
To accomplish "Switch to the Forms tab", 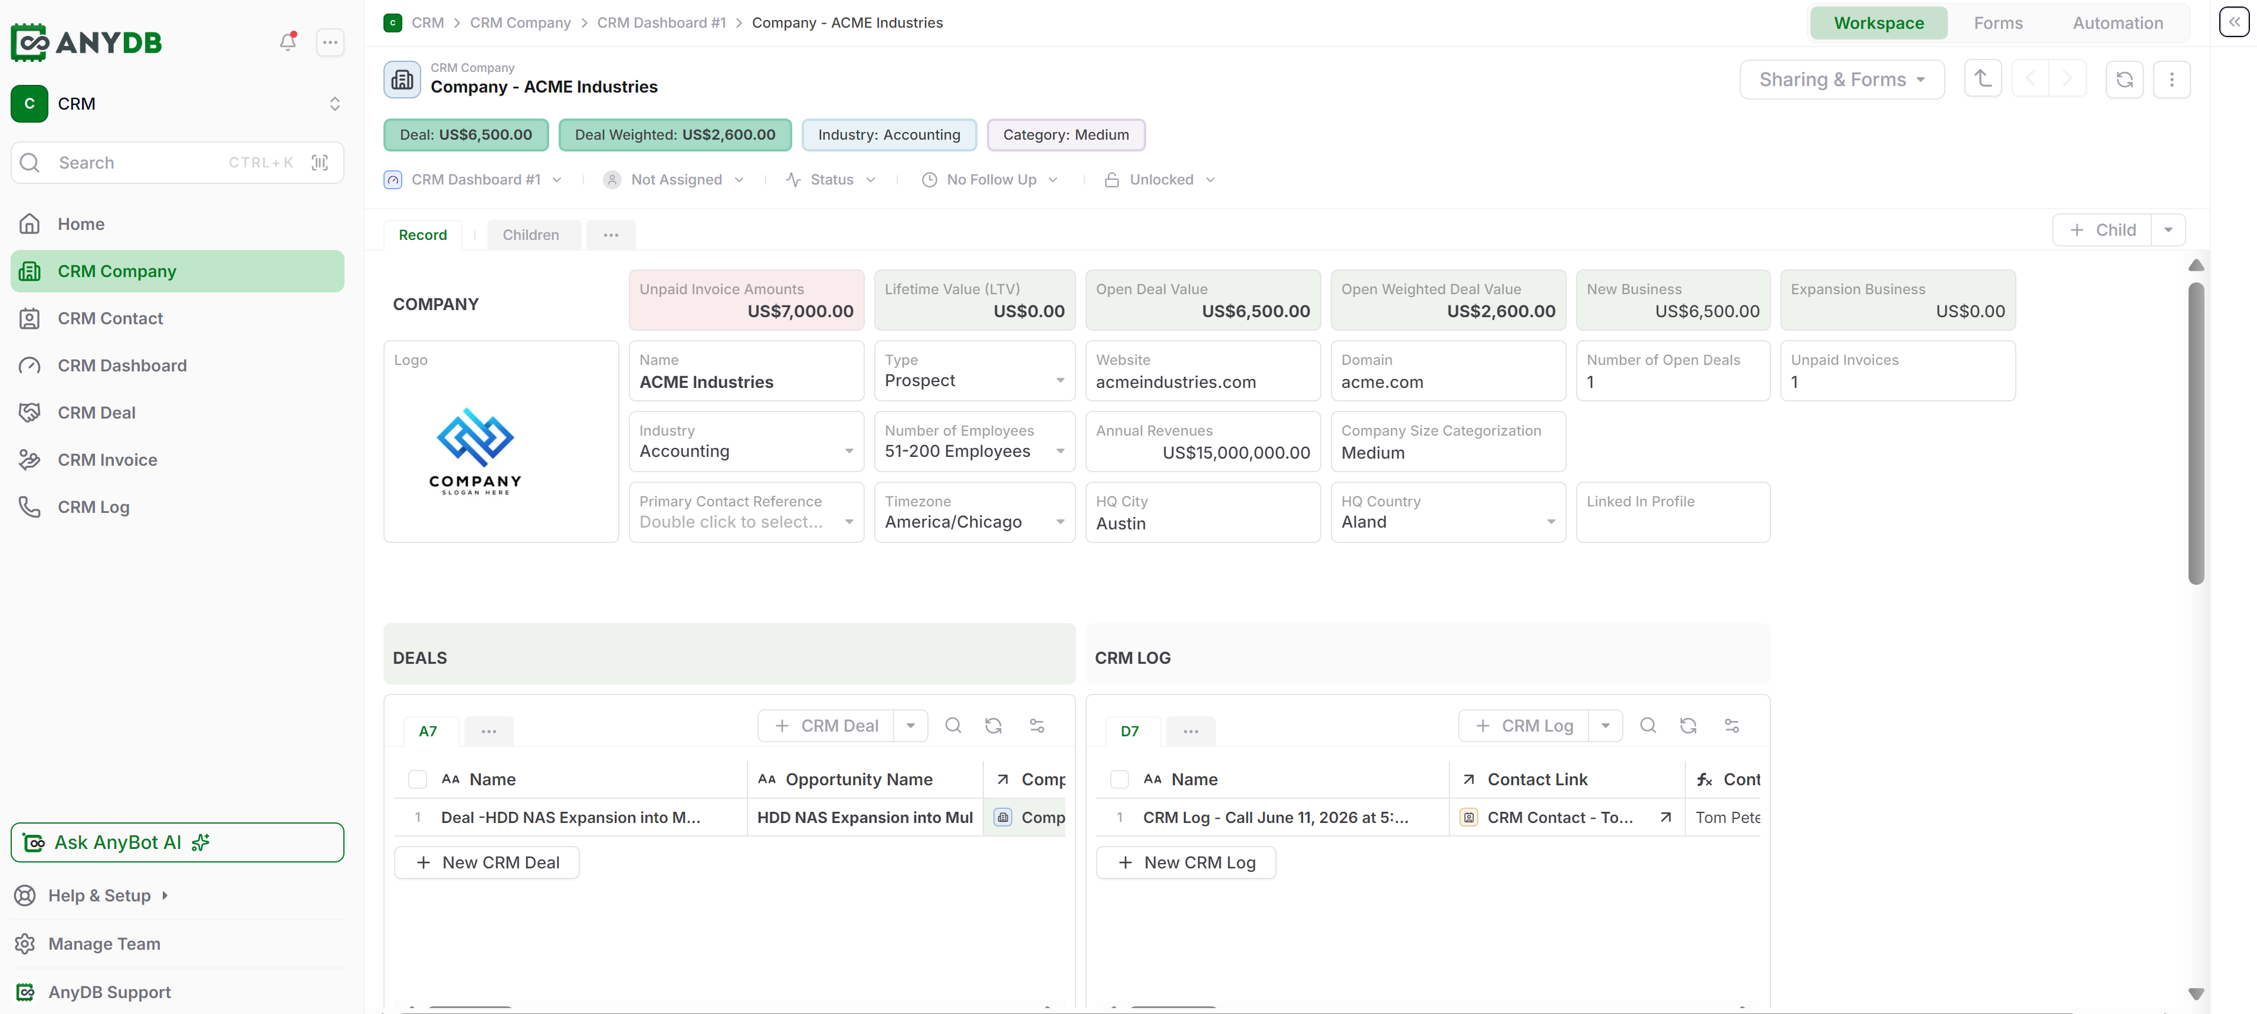I will [x=1997, y=24].
